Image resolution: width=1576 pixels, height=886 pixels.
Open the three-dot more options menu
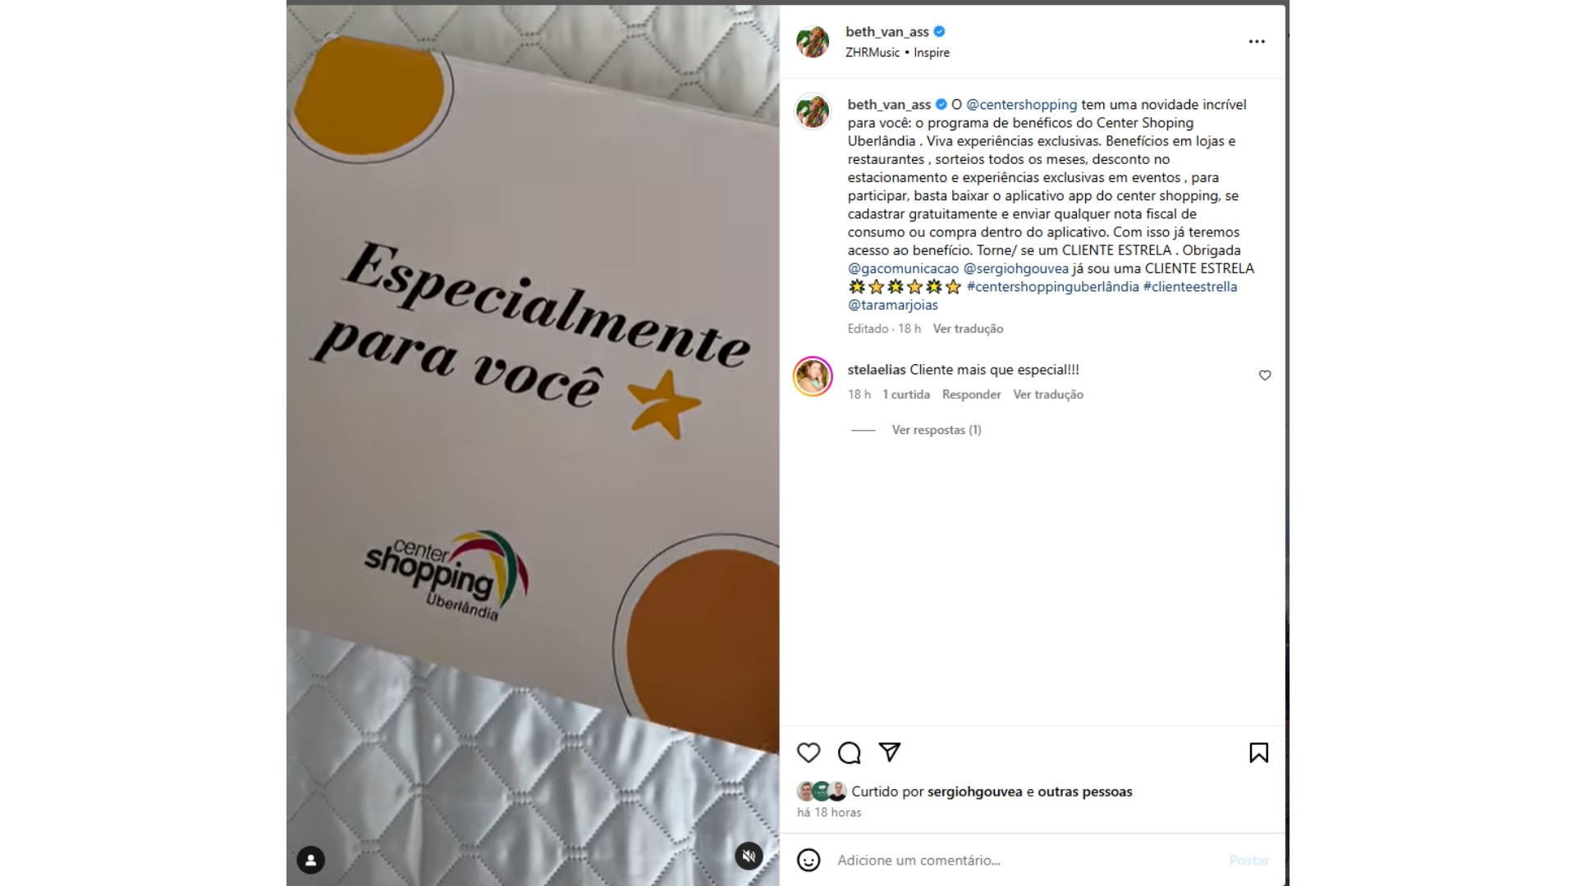click(1257, 41)
